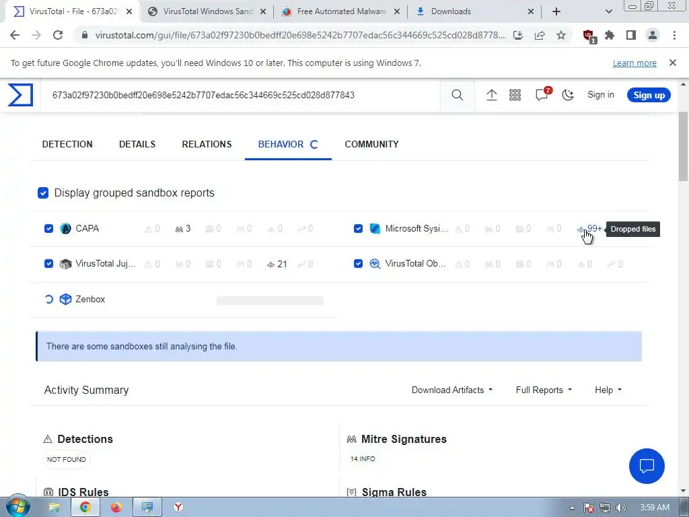
Task: Open the Chrome tab search chevron
Action: (x=608, y=11)
